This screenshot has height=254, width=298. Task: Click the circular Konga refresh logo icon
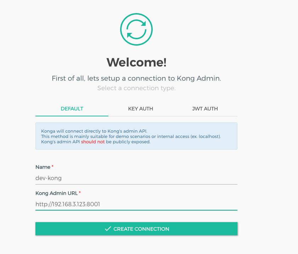click(136, 29)
